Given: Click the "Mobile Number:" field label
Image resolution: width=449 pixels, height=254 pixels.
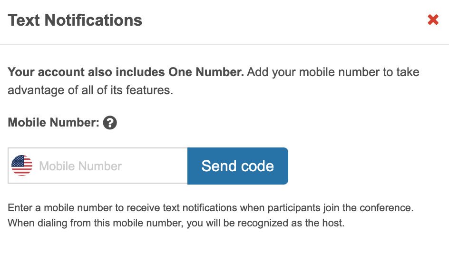Looking at the screenshot, I should 53,123.
